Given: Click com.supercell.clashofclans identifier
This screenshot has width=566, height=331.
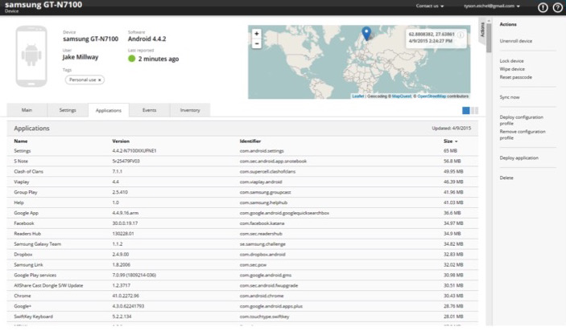Looking at the screenshot, I should click(267, 172).
